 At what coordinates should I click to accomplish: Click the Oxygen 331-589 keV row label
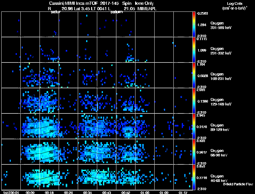[x=221, y=25]
